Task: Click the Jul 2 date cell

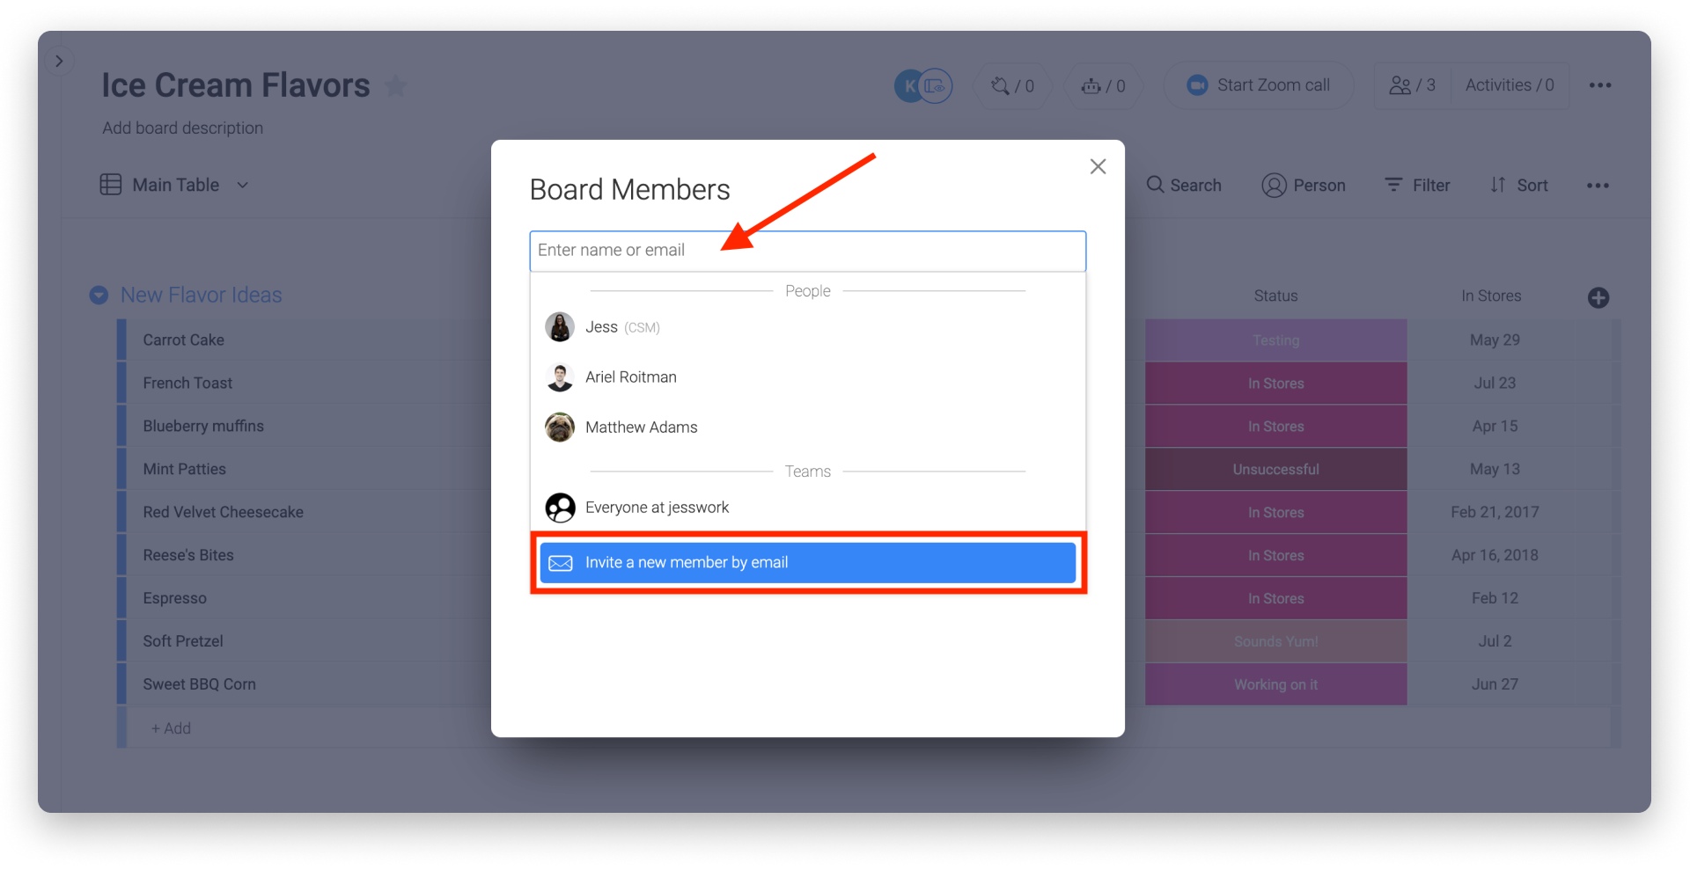Action: 1495,642
